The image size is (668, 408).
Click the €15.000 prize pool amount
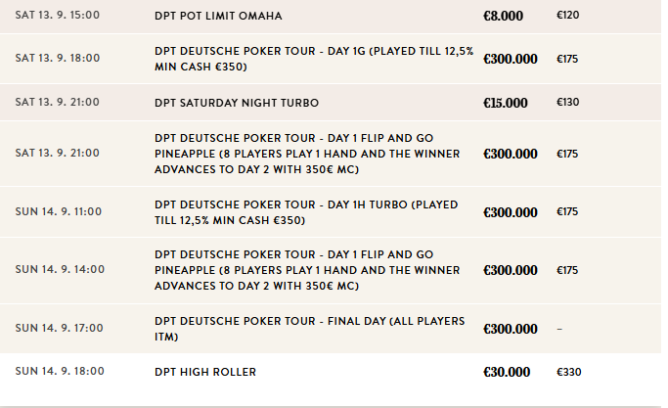pyautogui.click(x=506, y=103)
